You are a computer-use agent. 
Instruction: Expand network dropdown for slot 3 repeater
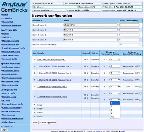[115, 73]
